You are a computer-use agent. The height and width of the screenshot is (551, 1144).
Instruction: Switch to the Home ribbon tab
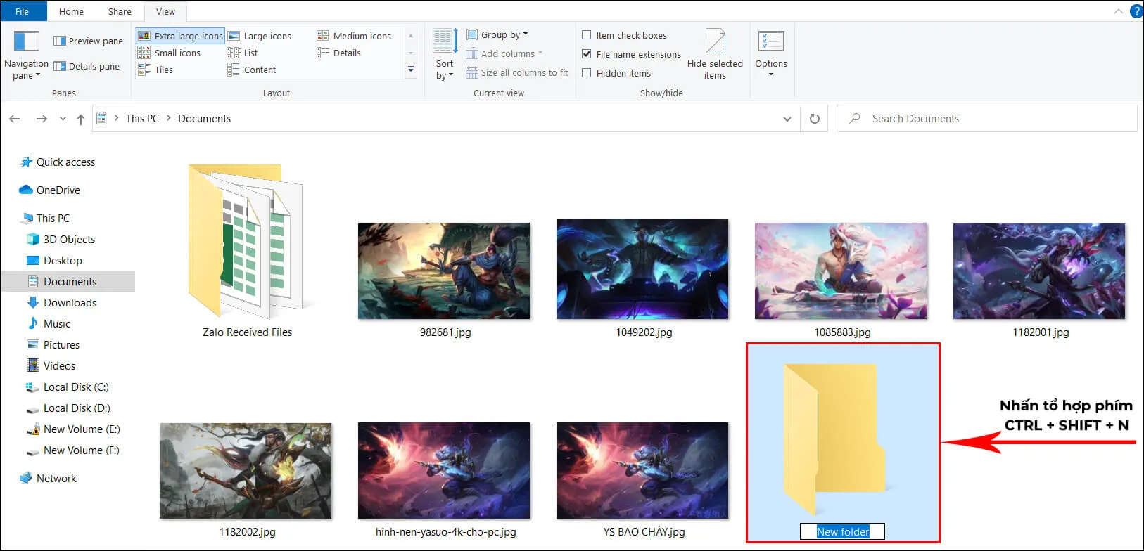point(71,11)
